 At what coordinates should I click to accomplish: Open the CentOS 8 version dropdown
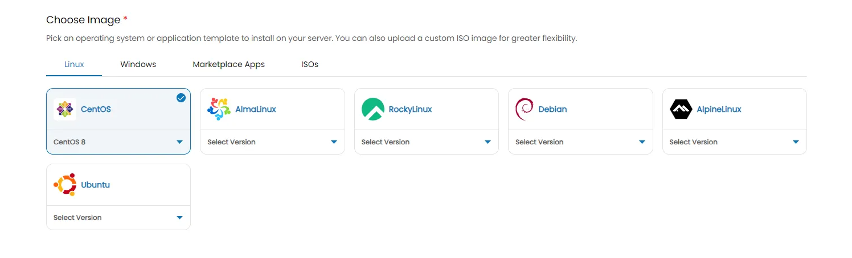coord(118,142)
